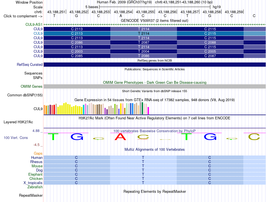Click base A in the sequence row
Image resolution: width=266 pixels, height=202 pixels.
[121, 16]
